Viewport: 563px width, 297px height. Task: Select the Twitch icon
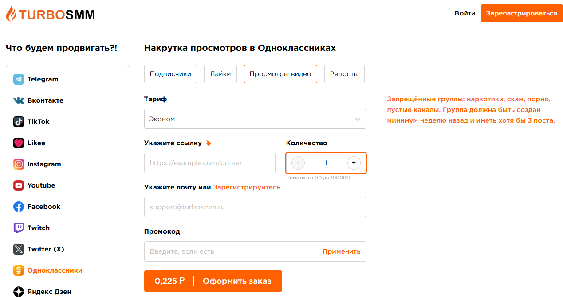click(19, 228)
